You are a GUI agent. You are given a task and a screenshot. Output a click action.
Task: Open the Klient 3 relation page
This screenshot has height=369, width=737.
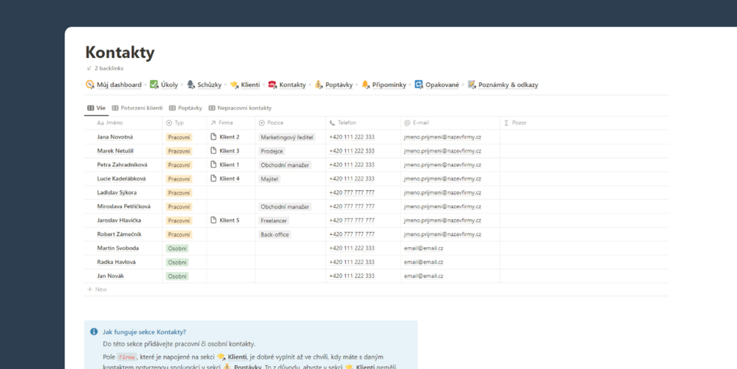coord(225,151)
